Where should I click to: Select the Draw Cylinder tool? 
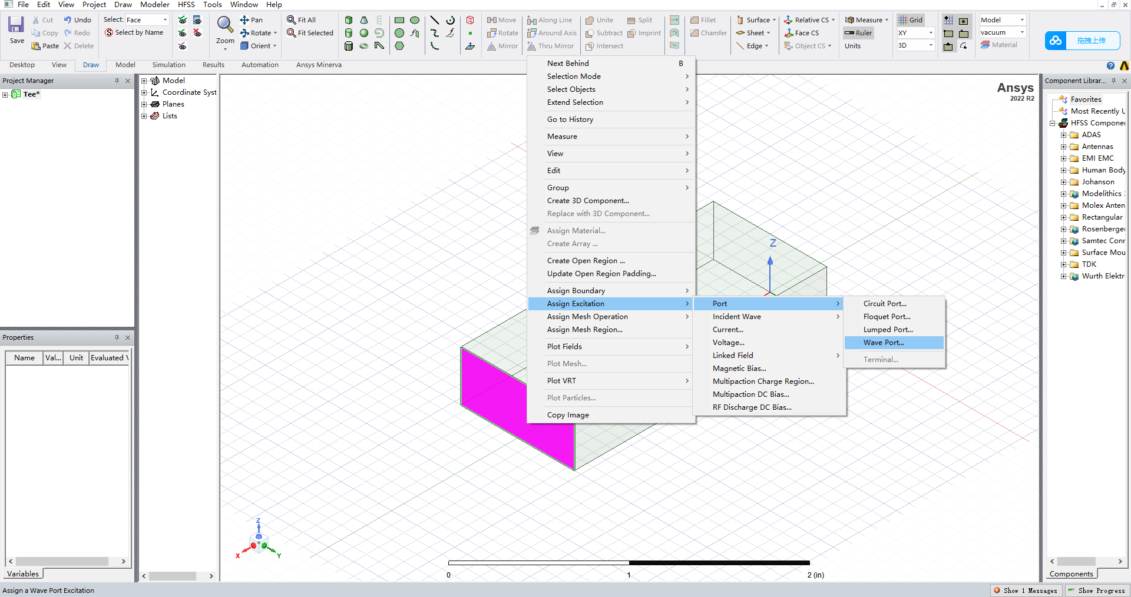coord(349,33)
